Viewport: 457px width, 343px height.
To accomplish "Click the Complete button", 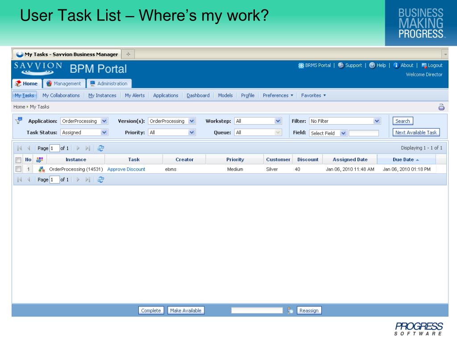I will (x=151, y=310).
